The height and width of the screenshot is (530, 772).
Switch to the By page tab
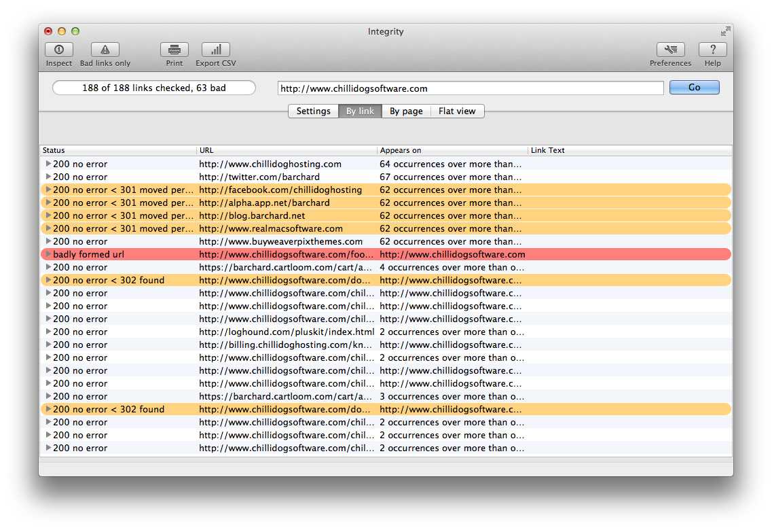[406, 111]
